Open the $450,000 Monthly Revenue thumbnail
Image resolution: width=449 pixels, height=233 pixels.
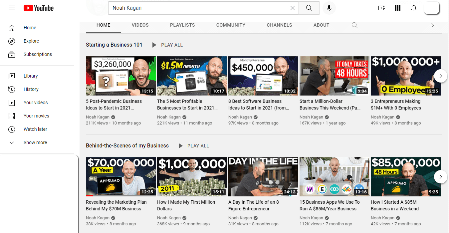click(x=263, y=76)
